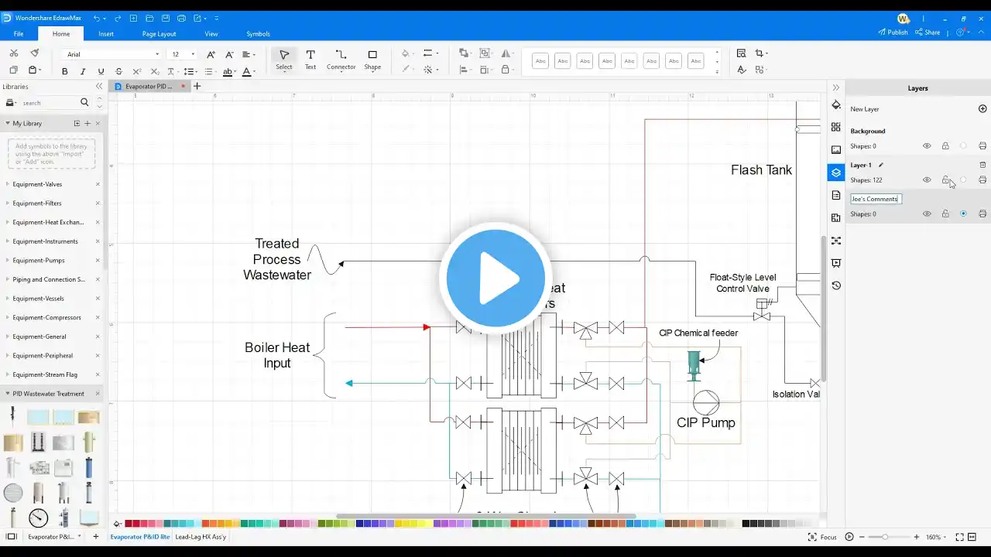The height and width of the screenshot is (557, 991).
Task: Open the Shape tool
Action: click(372, 60)
